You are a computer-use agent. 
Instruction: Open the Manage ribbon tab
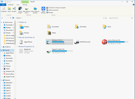click(25, 5)
